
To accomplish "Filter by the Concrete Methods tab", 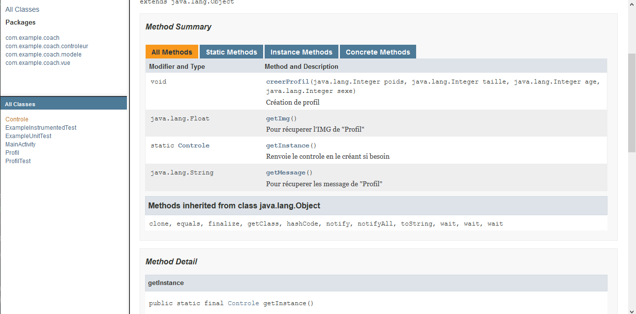I will pos(378,52).
